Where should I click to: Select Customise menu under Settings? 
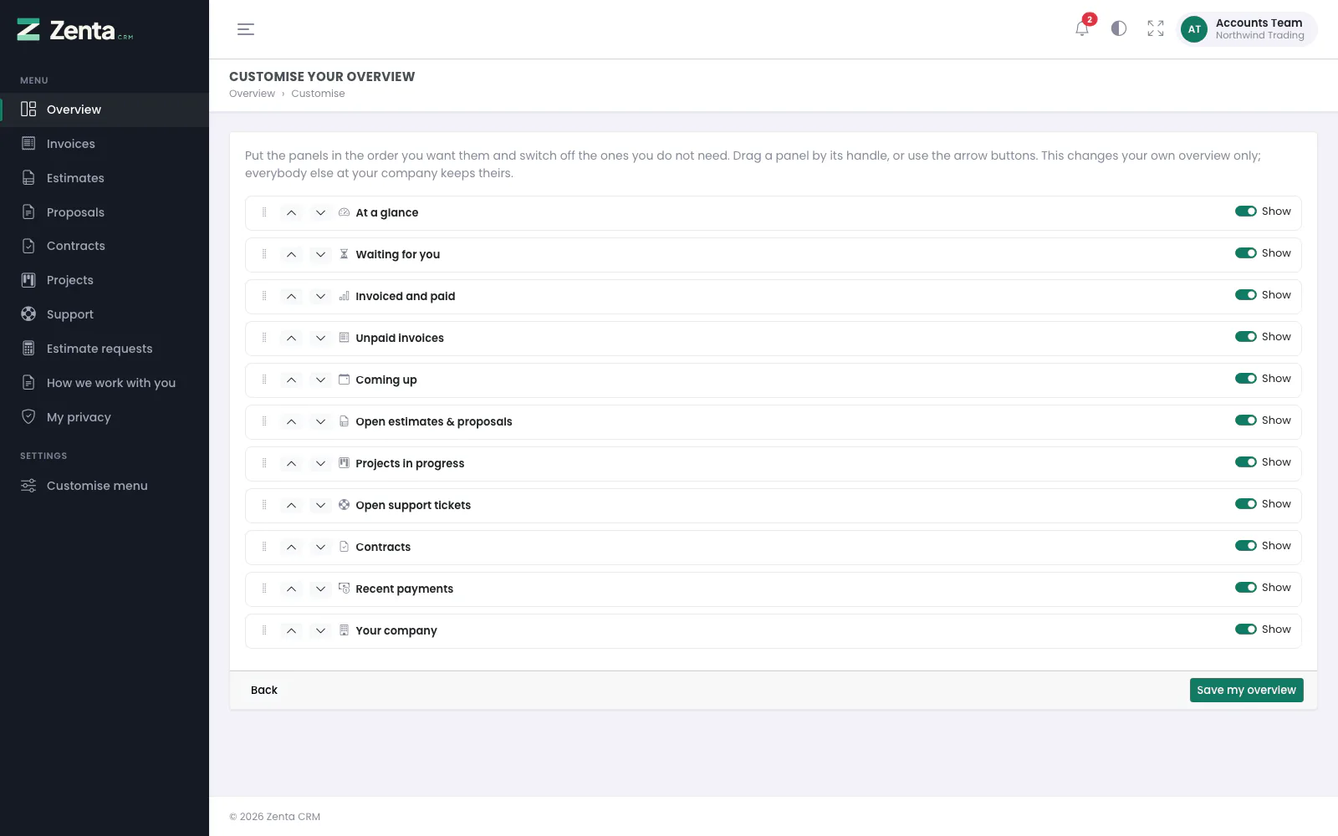105,486
